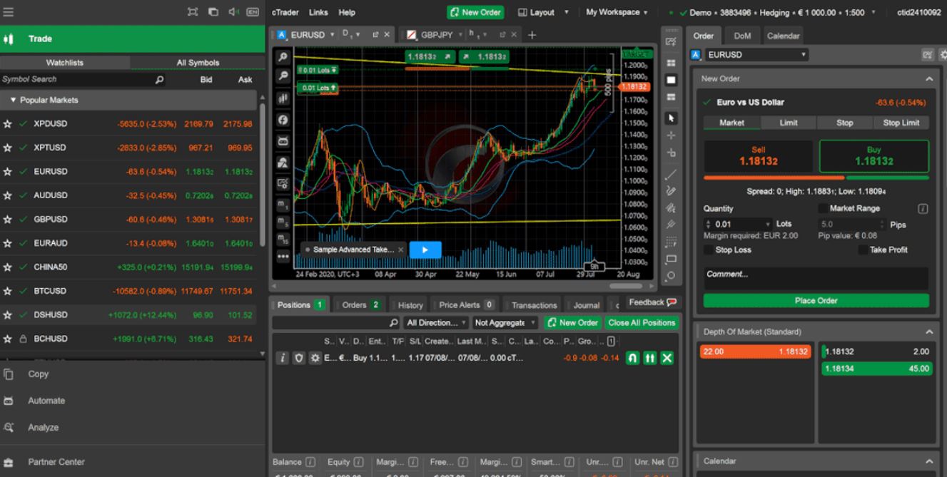
Task: Close the EURUSD position with X icon
Action: pyautogui.click(x=667, y=358)
